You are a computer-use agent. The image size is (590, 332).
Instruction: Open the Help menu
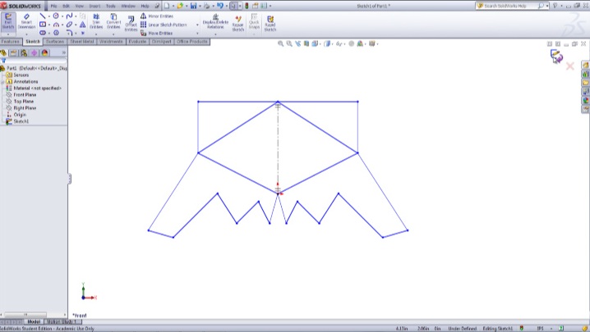[x=145, y=6]
